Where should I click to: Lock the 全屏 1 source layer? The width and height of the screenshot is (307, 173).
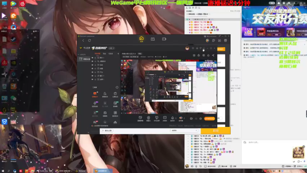coord(95,79)
